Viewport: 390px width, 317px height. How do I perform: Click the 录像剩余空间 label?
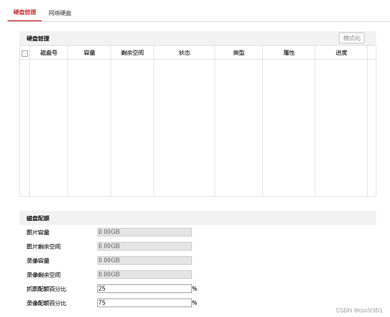click(43, 275)
